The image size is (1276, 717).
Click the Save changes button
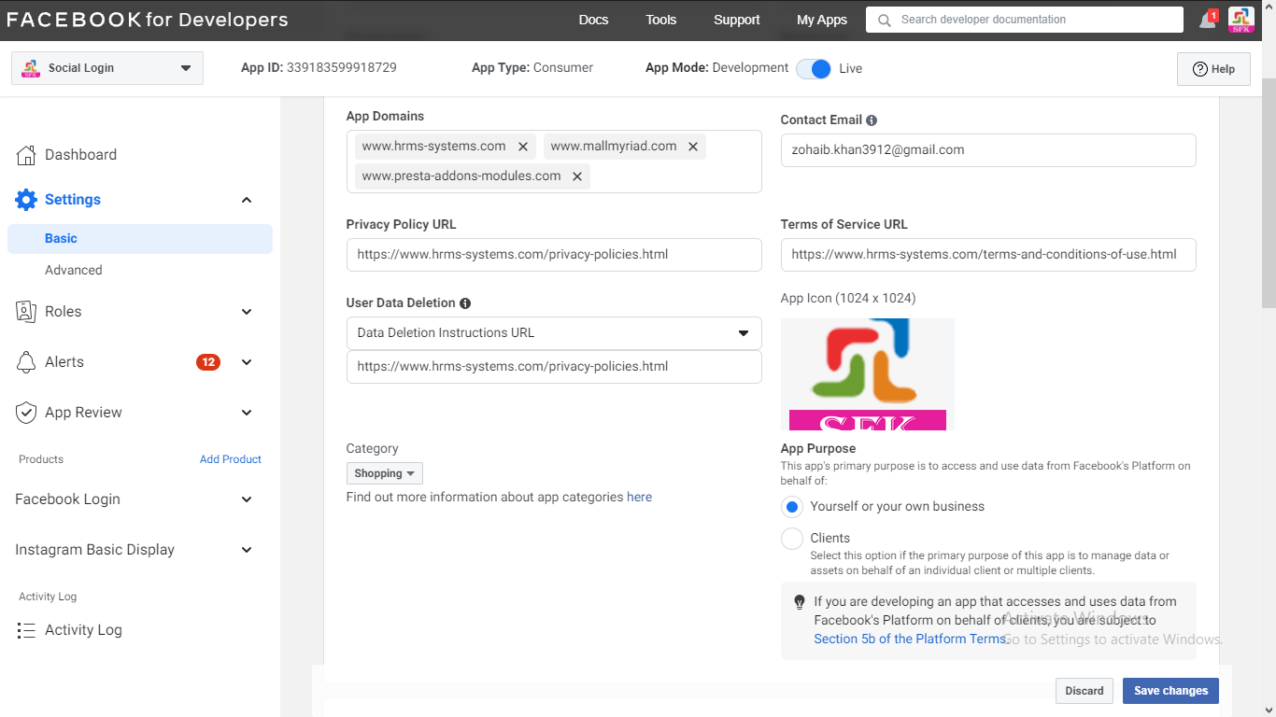point(1170,691)
